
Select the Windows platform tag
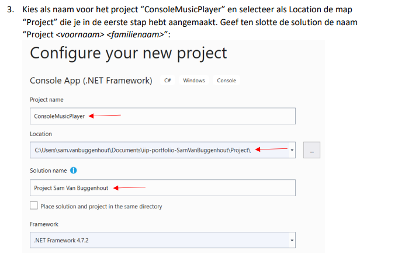[194, 80]
